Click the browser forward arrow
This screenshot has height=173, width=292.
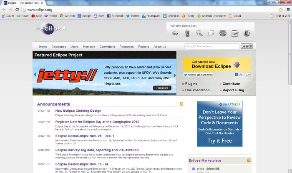pos(10,10)
